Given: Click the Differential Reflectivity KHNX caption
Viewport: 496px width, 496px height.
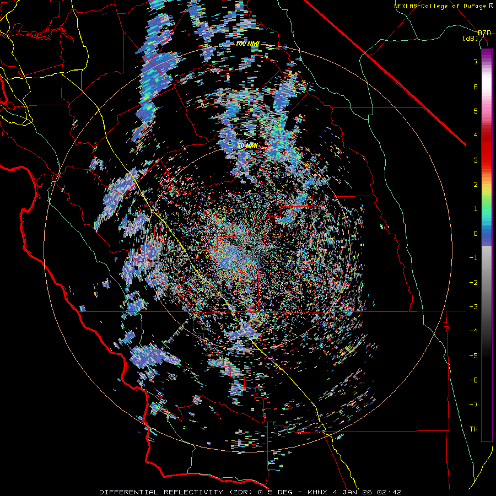Looking at the screenshot, I should coord(250,492).
